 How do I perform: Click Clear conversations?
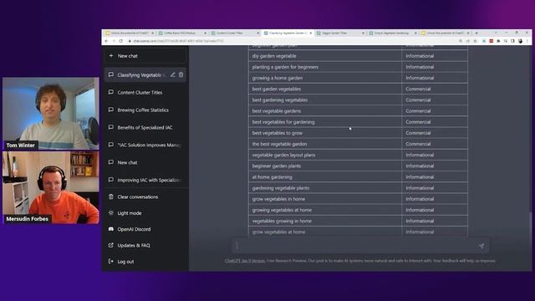coord(145,197)
